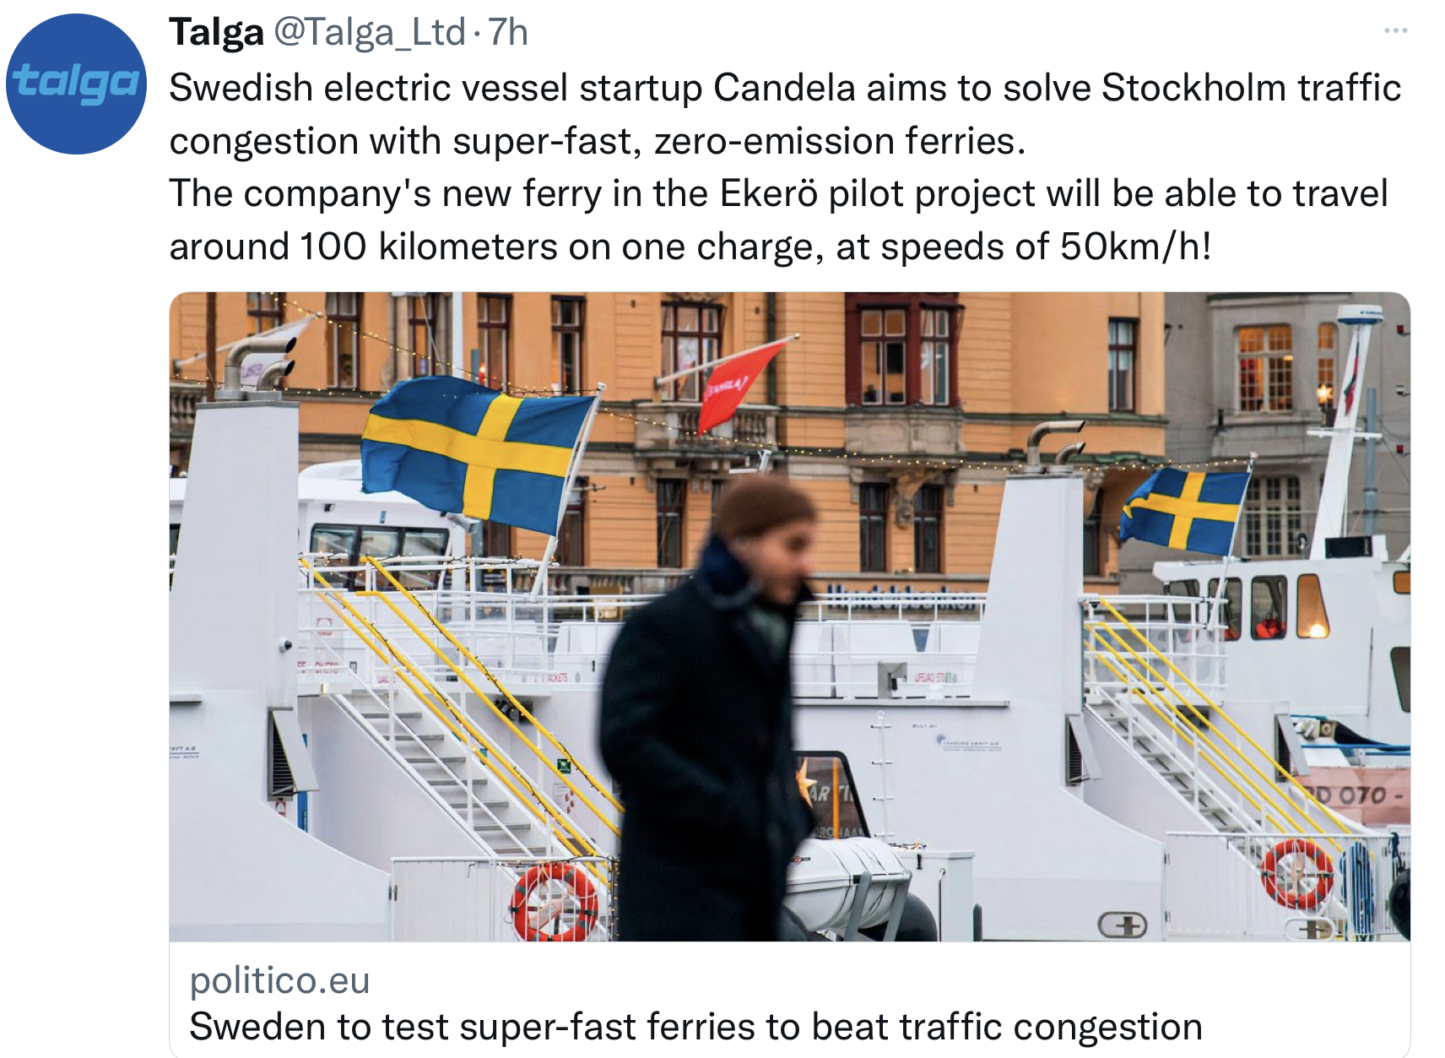
Task: Open the ferry photo link preview image
Action: (x=789, y=616)
